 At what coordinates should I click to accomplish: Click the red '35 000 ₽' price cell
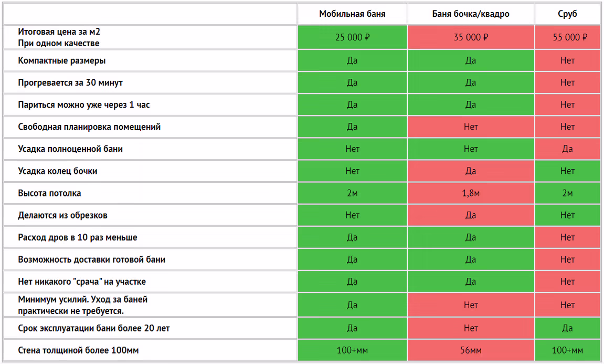471,37
